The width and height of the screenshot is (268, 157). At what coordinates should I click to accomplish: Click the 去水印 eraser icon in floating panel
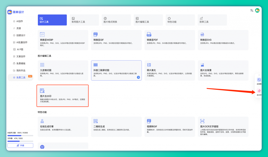[x=259, y=91]
